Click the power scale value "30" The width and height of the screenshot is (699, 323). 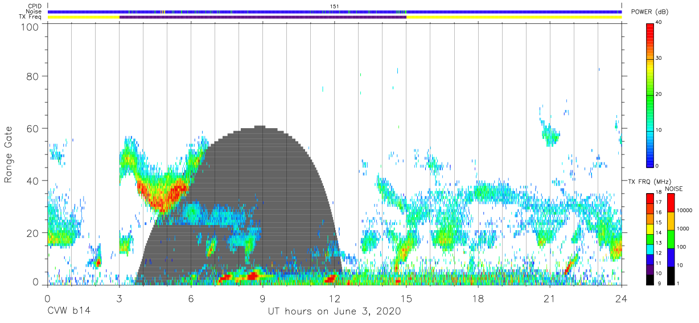pyautogui.click(x=659, y=59)
